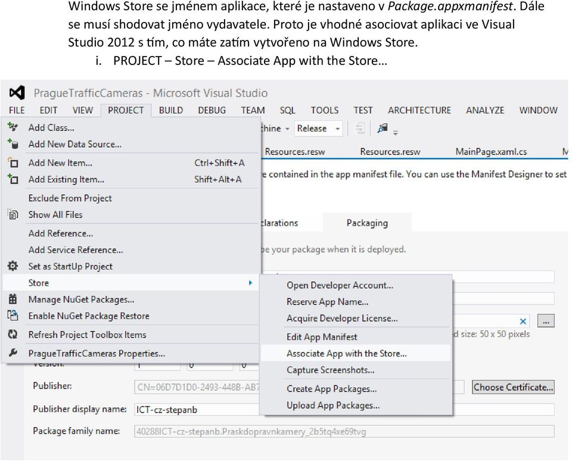Click the Package family name field
The image size is (572, 461).
344,431
